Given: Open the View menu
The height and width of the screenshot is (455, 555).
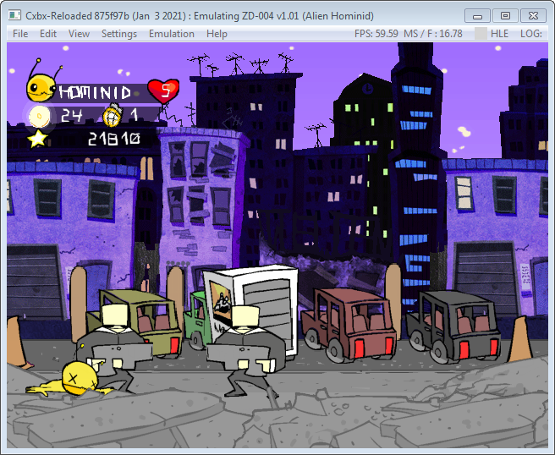Looking at the screenshot, I should 79,34.
